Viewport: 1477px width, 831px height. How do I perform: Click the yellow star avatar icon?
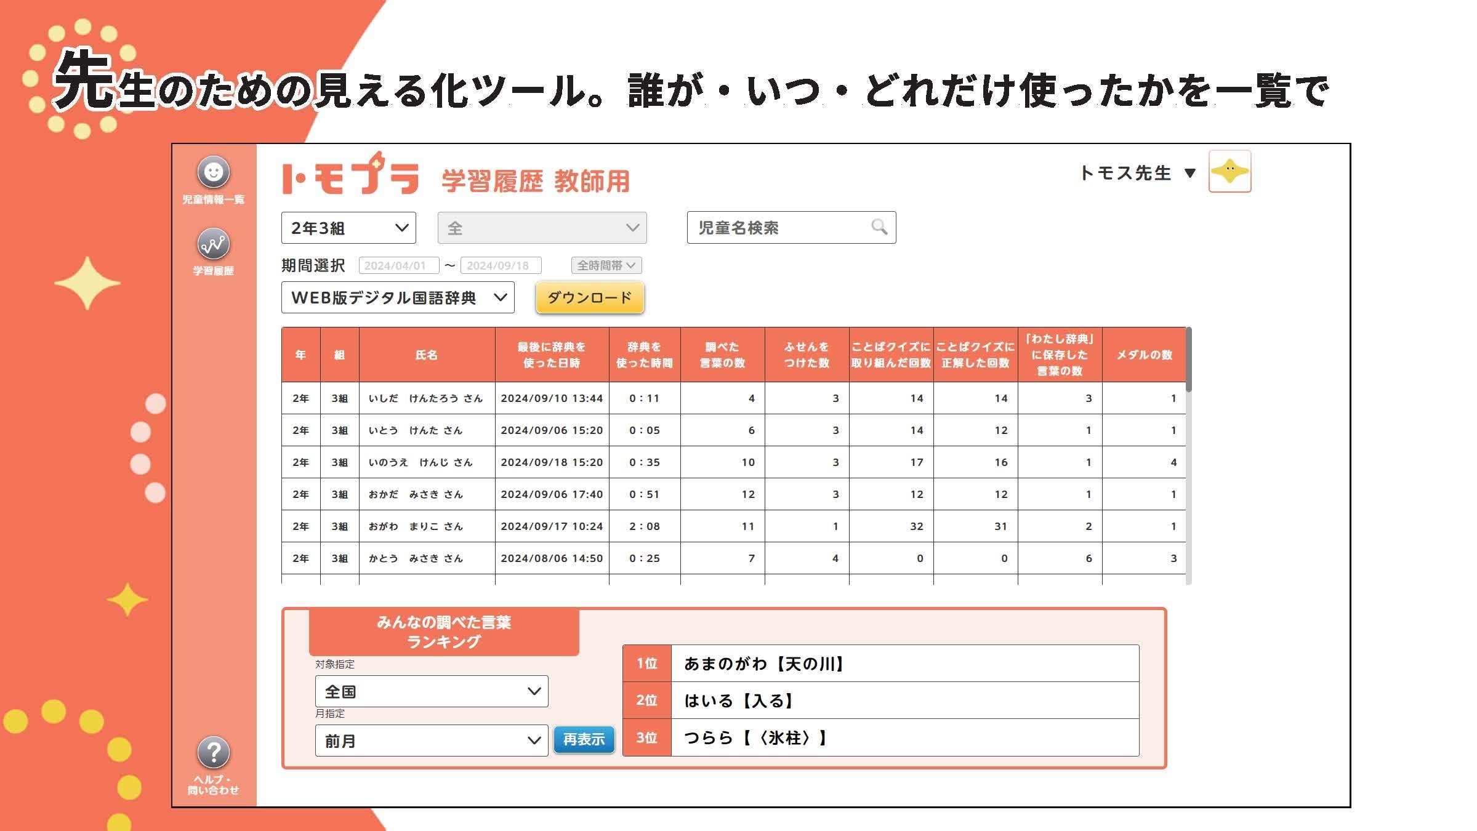coord(1229,171)
